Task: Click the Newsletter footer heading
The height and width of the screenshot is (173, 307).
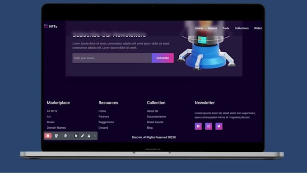Action: point(205,103)
